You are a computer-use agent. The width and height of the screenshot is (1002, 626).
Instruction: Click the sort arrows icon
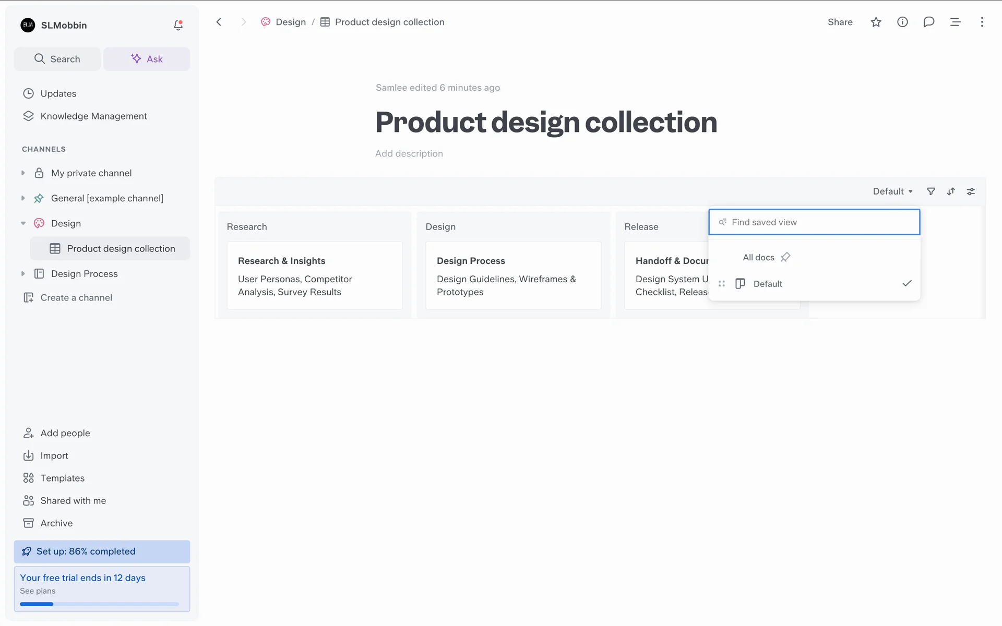(x=951, y=191)
